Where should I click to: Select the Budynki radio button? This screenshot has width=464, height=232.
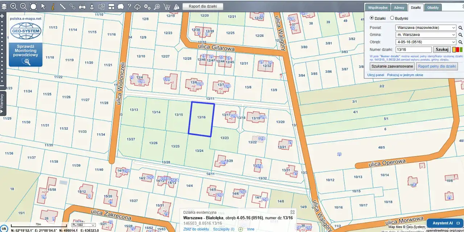[x=392, y=18]
